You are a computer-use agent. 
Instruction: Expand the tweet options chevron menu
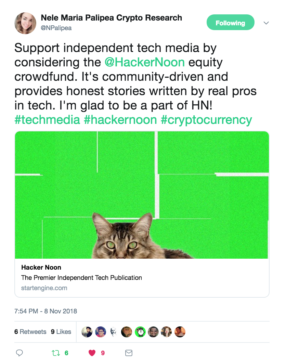click(x=266, y=23)
